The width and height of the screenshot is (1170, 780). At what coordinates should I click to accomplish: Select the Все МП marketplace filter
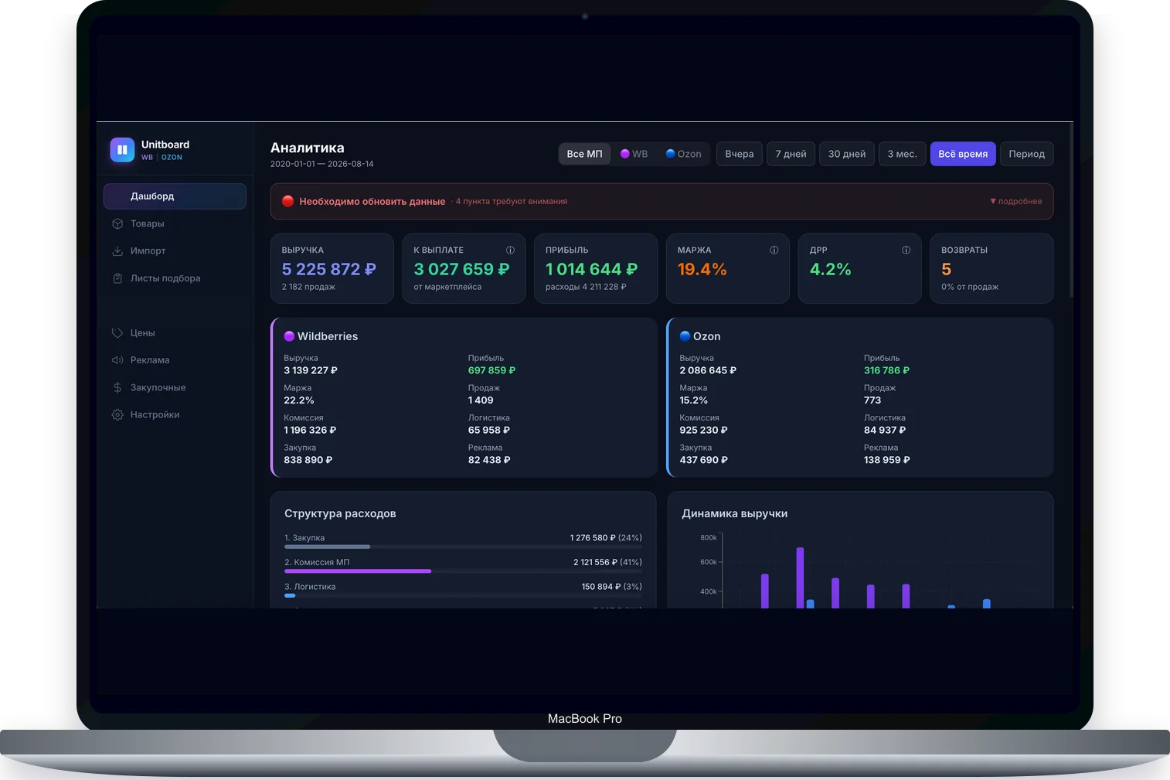584,154
